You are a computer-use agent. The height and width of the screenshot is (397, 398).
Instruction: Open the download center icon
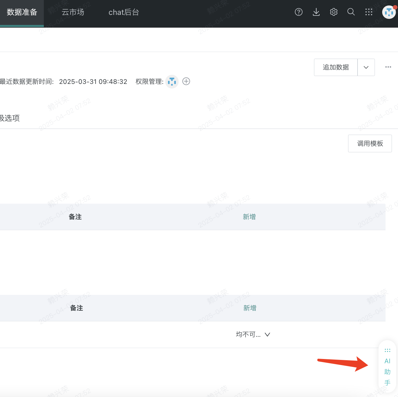coord(316,12)
